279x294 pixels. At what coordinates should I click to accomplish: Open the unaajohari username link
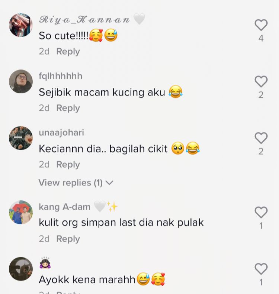point(61,133)
